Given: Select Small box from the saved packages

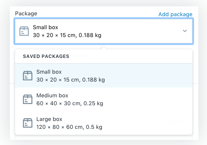Looking at the screenshot, I should click(x=103, y=76).
